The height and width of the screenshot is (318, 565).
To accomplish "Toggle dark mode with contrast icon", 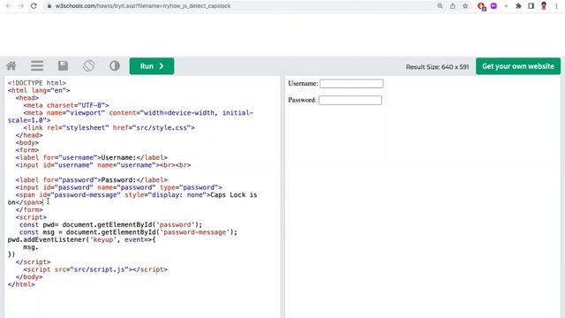I will pyautogui.click(x=115, y=65).
